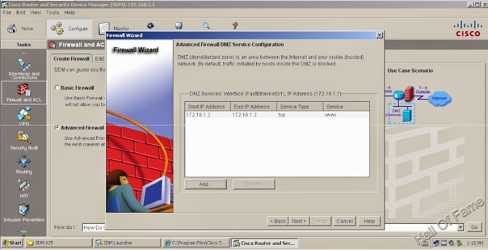The image size is (488, 250).
Task: Open the Monitor toolbar button
Action: tap(114, 29)
